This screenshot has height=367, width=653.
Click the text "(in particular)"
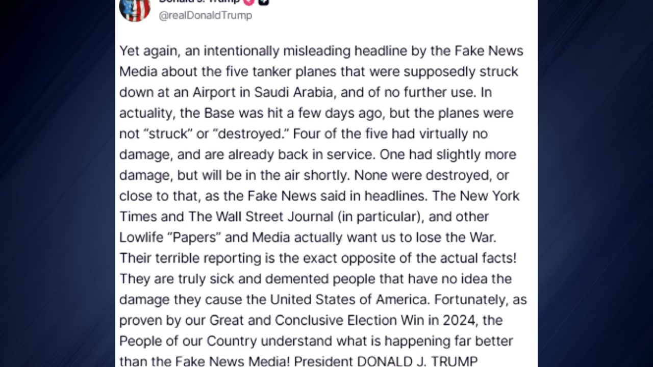coord(380,217)
